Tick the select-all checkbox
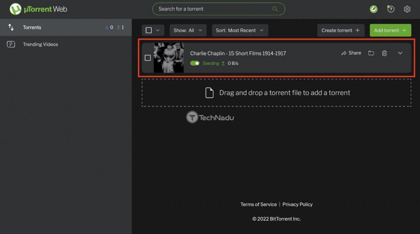This screenshot has width=420, height=234. (x=148, y=30)
